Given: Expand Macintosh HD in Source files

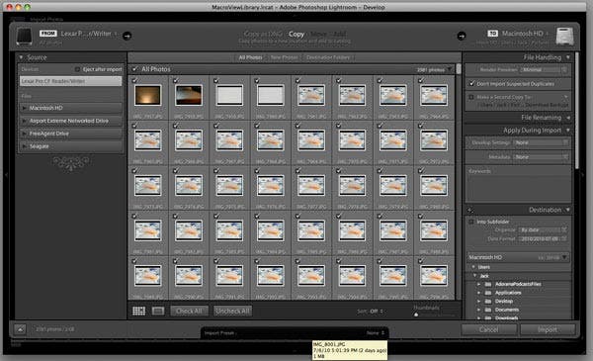Looking at the screenshot, I should (x=24, y=108).
